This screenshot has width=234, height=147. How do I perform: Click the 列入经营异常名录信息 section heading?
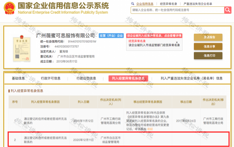pyautogui.click(x=27, y=91)
